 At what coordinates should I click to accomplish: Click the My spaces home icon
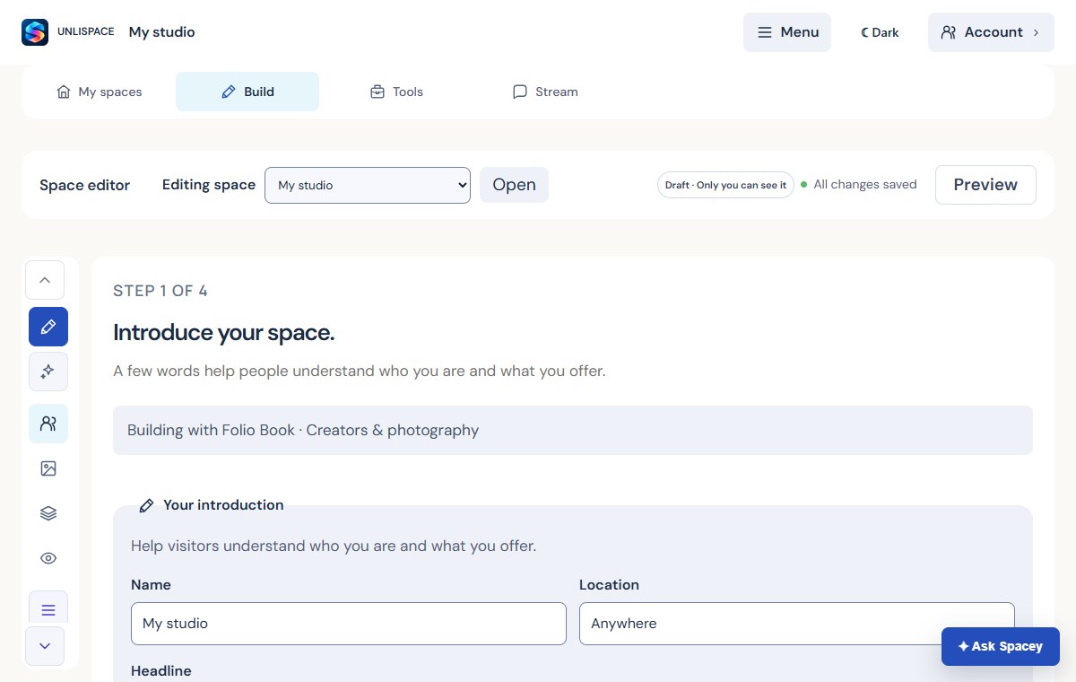point(64,92)
